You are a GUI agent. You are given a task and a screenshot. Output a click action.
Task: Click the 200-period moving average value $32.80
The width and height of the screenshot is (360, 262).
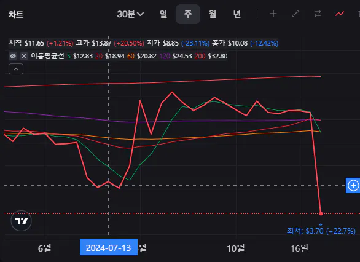click(217, 56)
